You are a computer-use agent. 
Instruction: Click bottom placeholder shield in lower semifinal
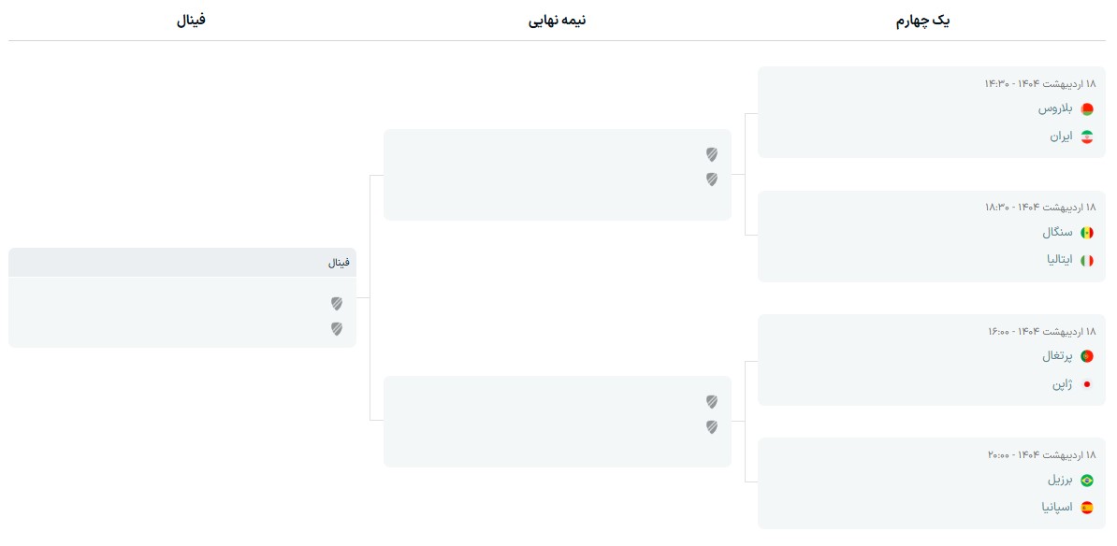click(x=712, y=427)
